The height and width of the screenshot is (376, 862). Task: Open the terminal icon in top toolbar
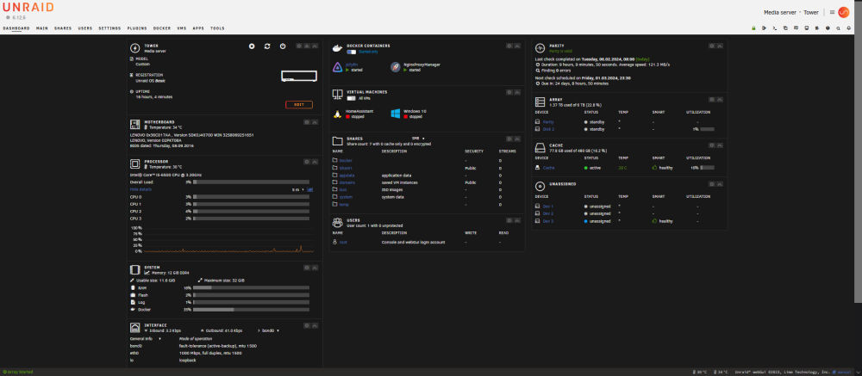point(775,28)
